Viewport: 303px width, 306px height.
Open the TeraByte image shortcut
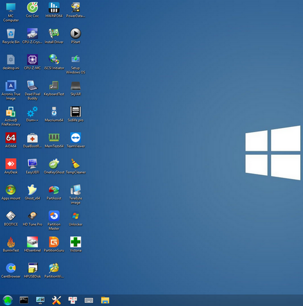[75, 195]
